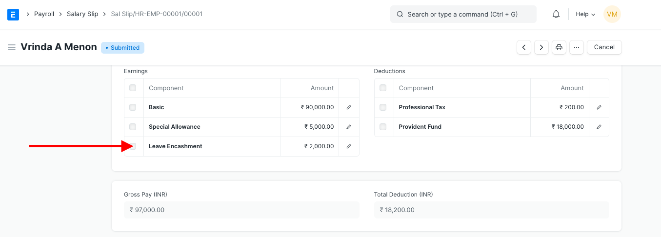The image size is (661, 237).
Task: Navigate to Payroll breadcrumb
Action: click(44, 14)
